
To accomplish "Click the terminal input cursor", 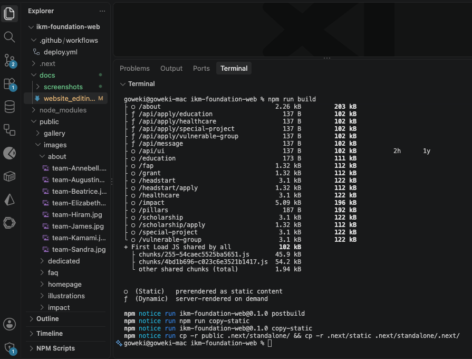I will (269, 343).
